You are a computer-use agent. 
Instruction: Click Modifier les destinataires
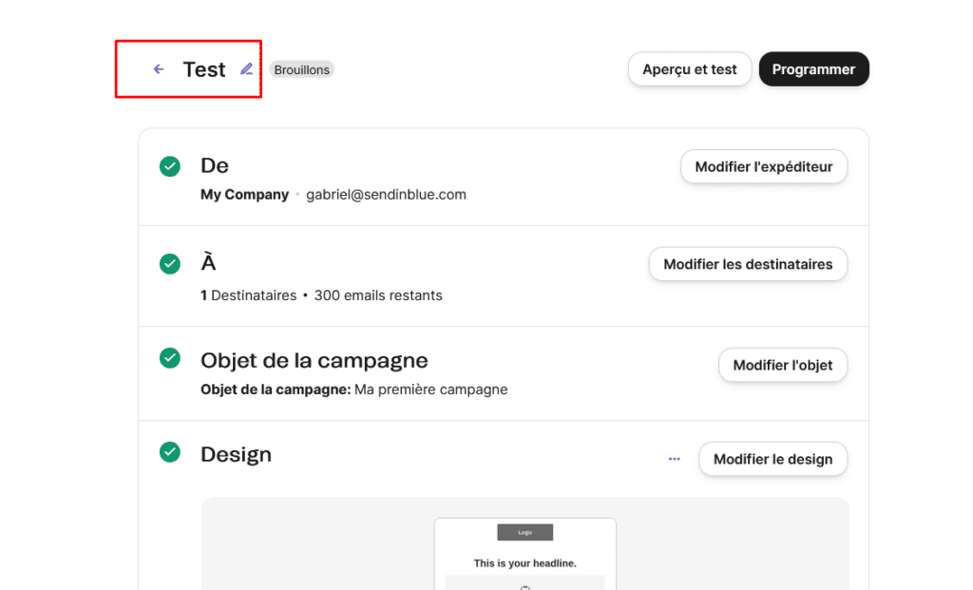(748, 264)
